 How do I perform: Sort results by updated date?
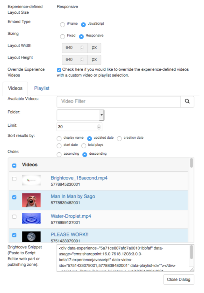pos(89,138)
